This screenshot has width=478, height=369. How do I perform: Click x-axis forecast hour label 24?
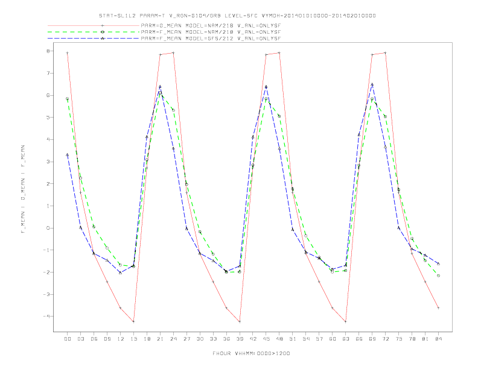(173, 339)
